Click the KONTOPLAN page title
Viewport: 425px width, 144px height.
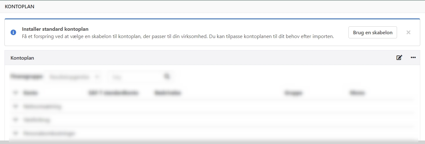click(20, 6)
